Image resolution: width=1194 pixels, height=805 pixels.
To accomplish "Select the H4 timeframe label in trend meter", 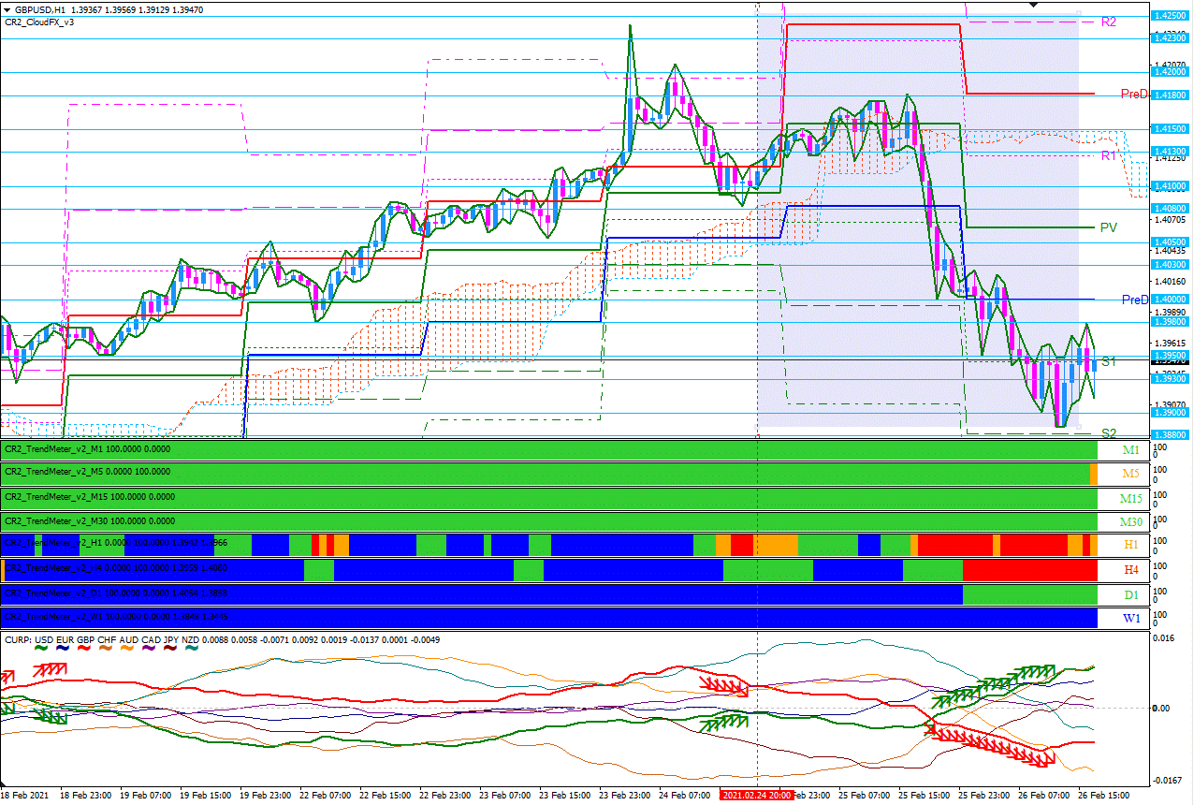I will (1131, 569).
